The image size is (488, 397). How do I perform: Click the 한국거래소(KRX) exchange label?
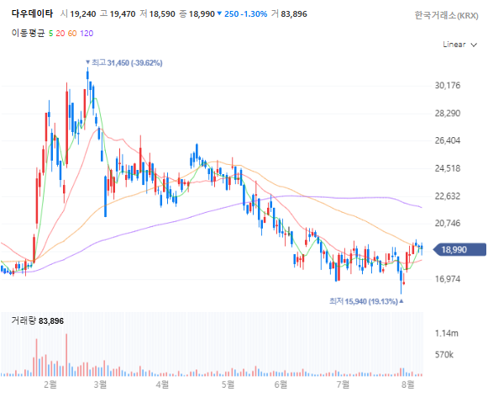(x=446, y=15)
